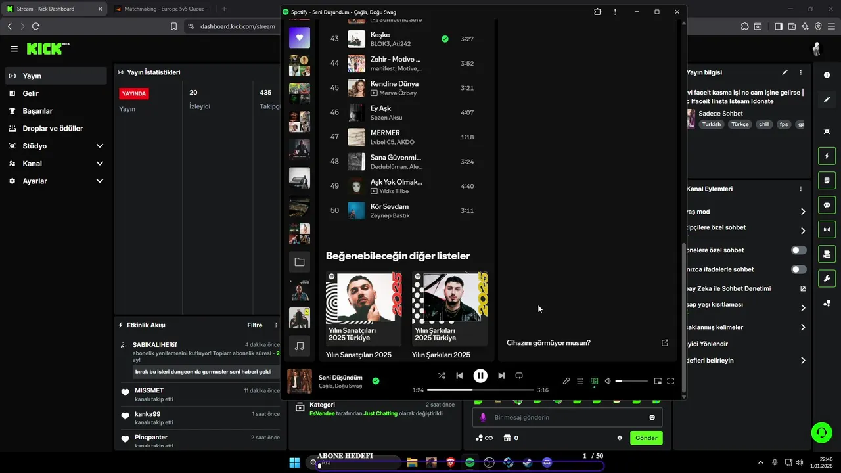
Task: Select Yayın in Kick sidebar
Action: 56,76
